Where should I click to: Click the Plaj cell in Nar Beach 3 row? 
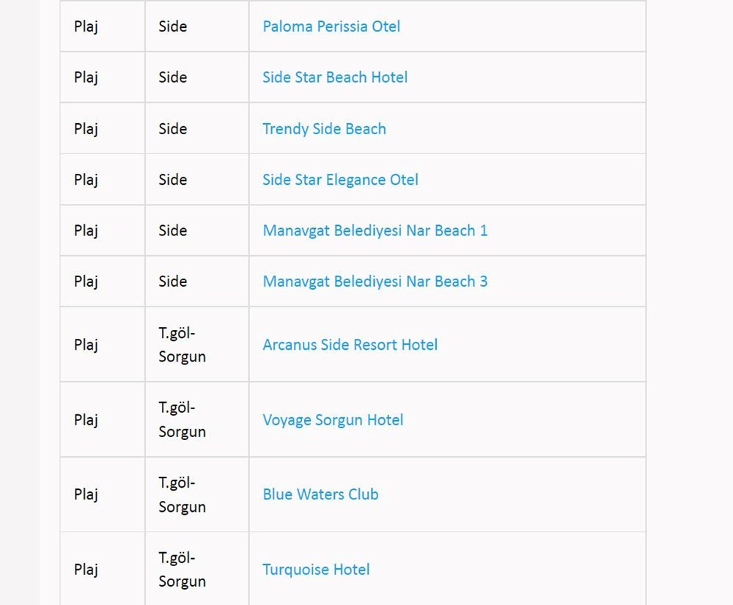pyautogui.click(x=86, y=282)
